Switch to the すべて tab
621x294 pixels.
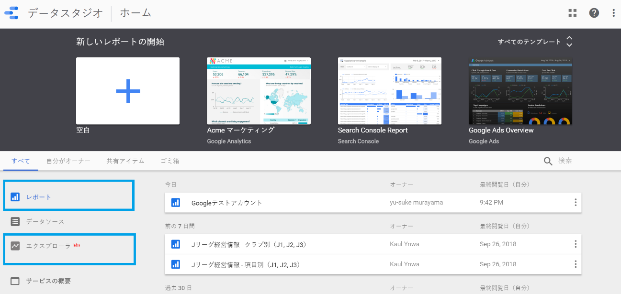(21, 161)
